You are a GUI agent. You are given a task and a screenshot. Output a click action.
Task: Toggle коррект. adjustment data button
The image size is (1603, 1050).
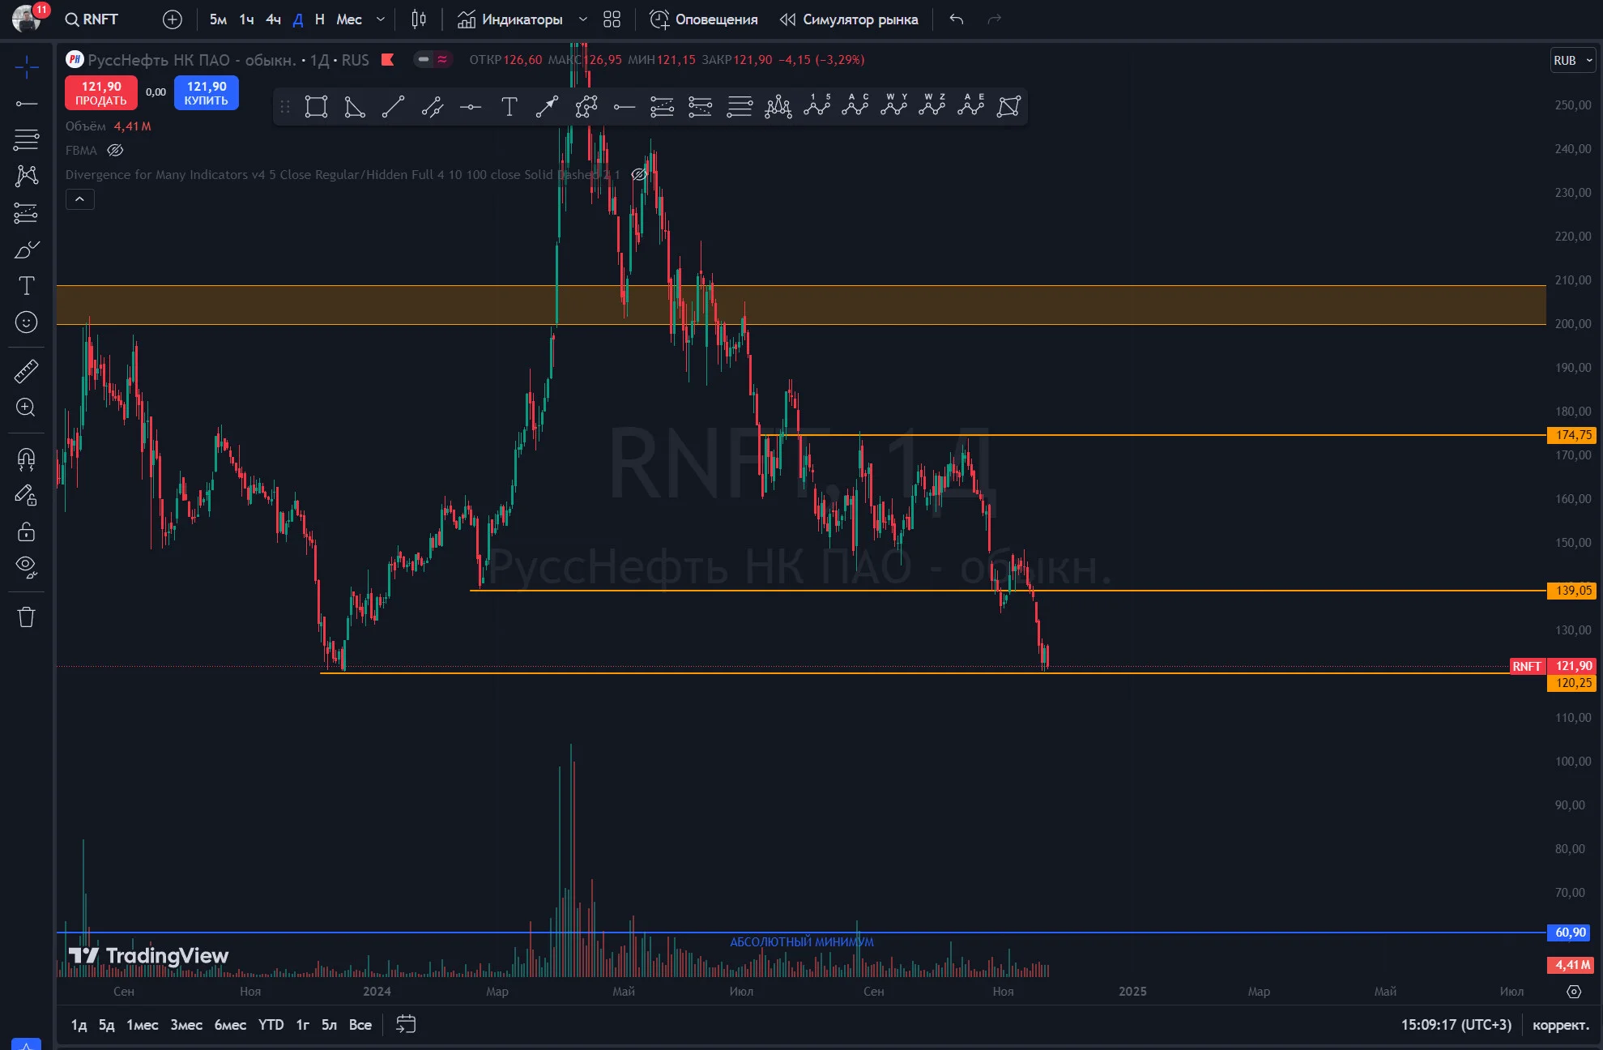tap(1561, 1025)
